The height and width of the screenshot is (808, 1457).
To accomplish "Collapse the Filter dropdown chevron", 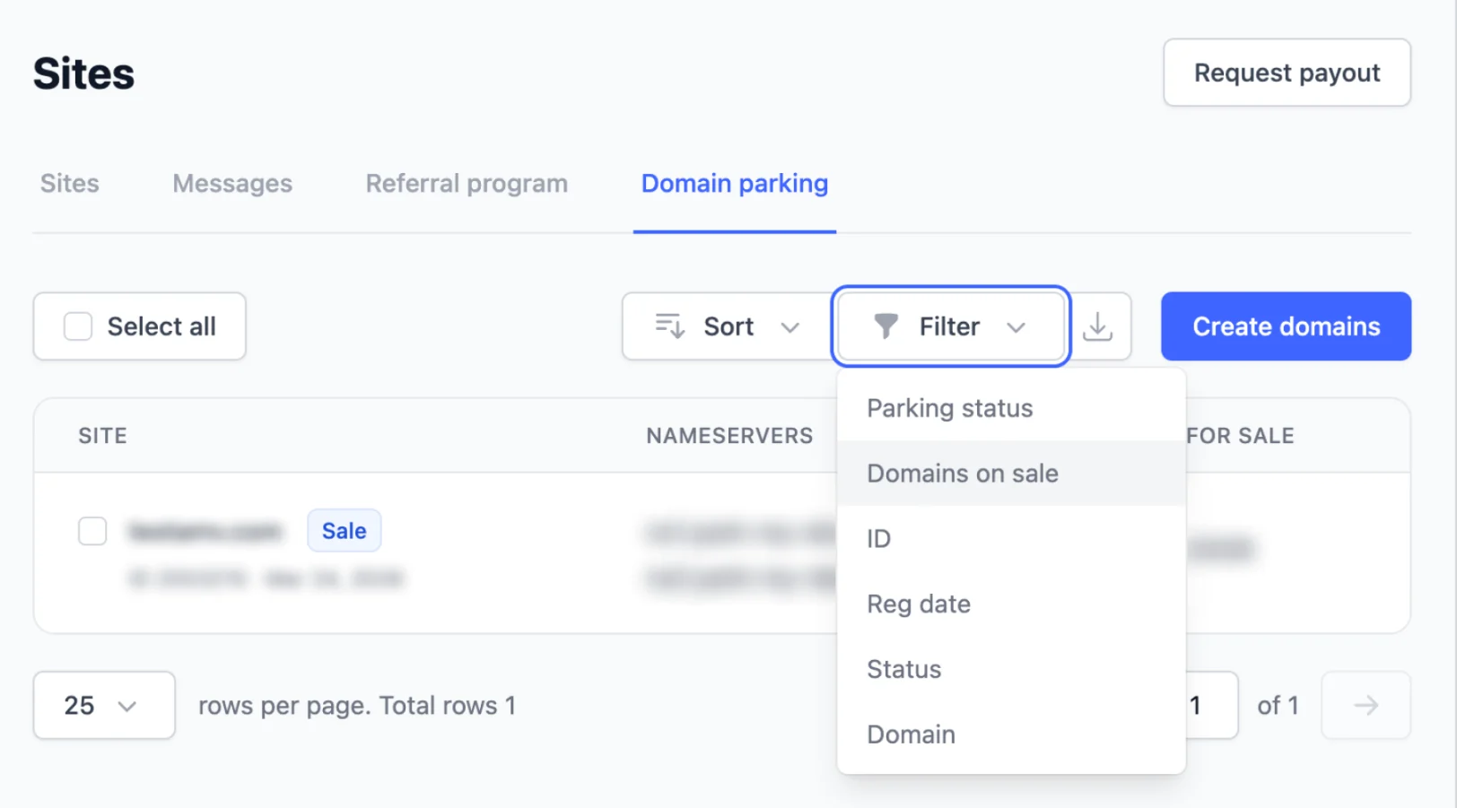I will coord(1016,327).
